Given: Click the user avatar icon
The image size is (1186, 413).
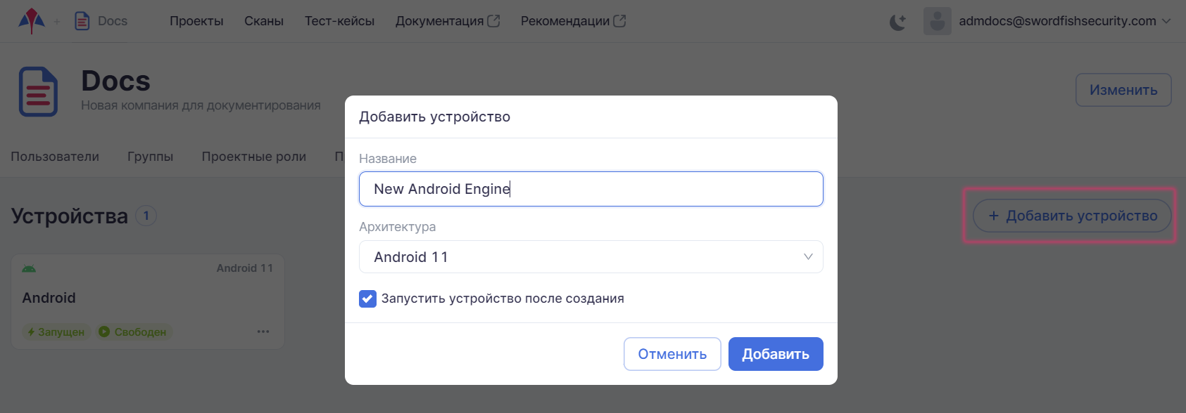Looking at the screenshot, I should coord(937,21).
